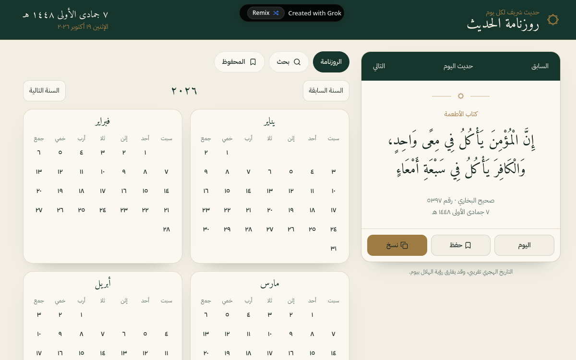
Task: Click the يناير month title
Action: [x=270, y=121]
